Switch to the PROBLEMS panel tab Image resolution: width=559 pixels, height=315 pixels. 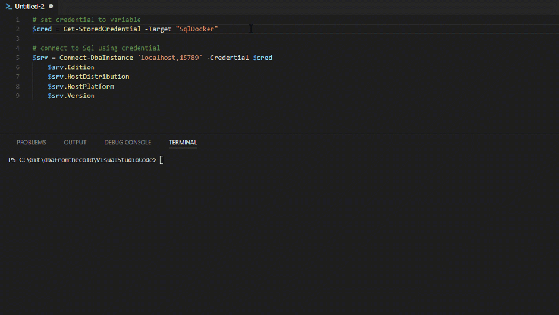[x=31, y=143]
